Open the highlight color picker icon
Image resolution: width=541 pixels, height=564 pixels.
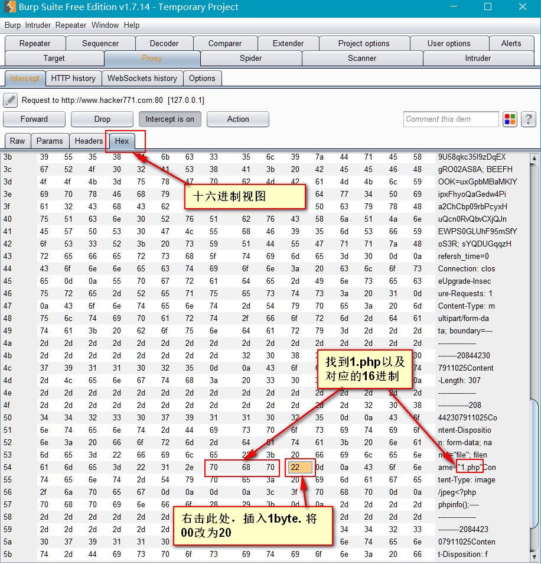510,119
